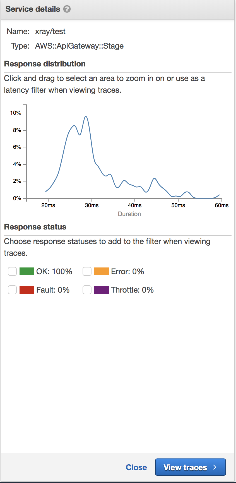
Task: Click the orange Error color swatch
Action: 102,271
